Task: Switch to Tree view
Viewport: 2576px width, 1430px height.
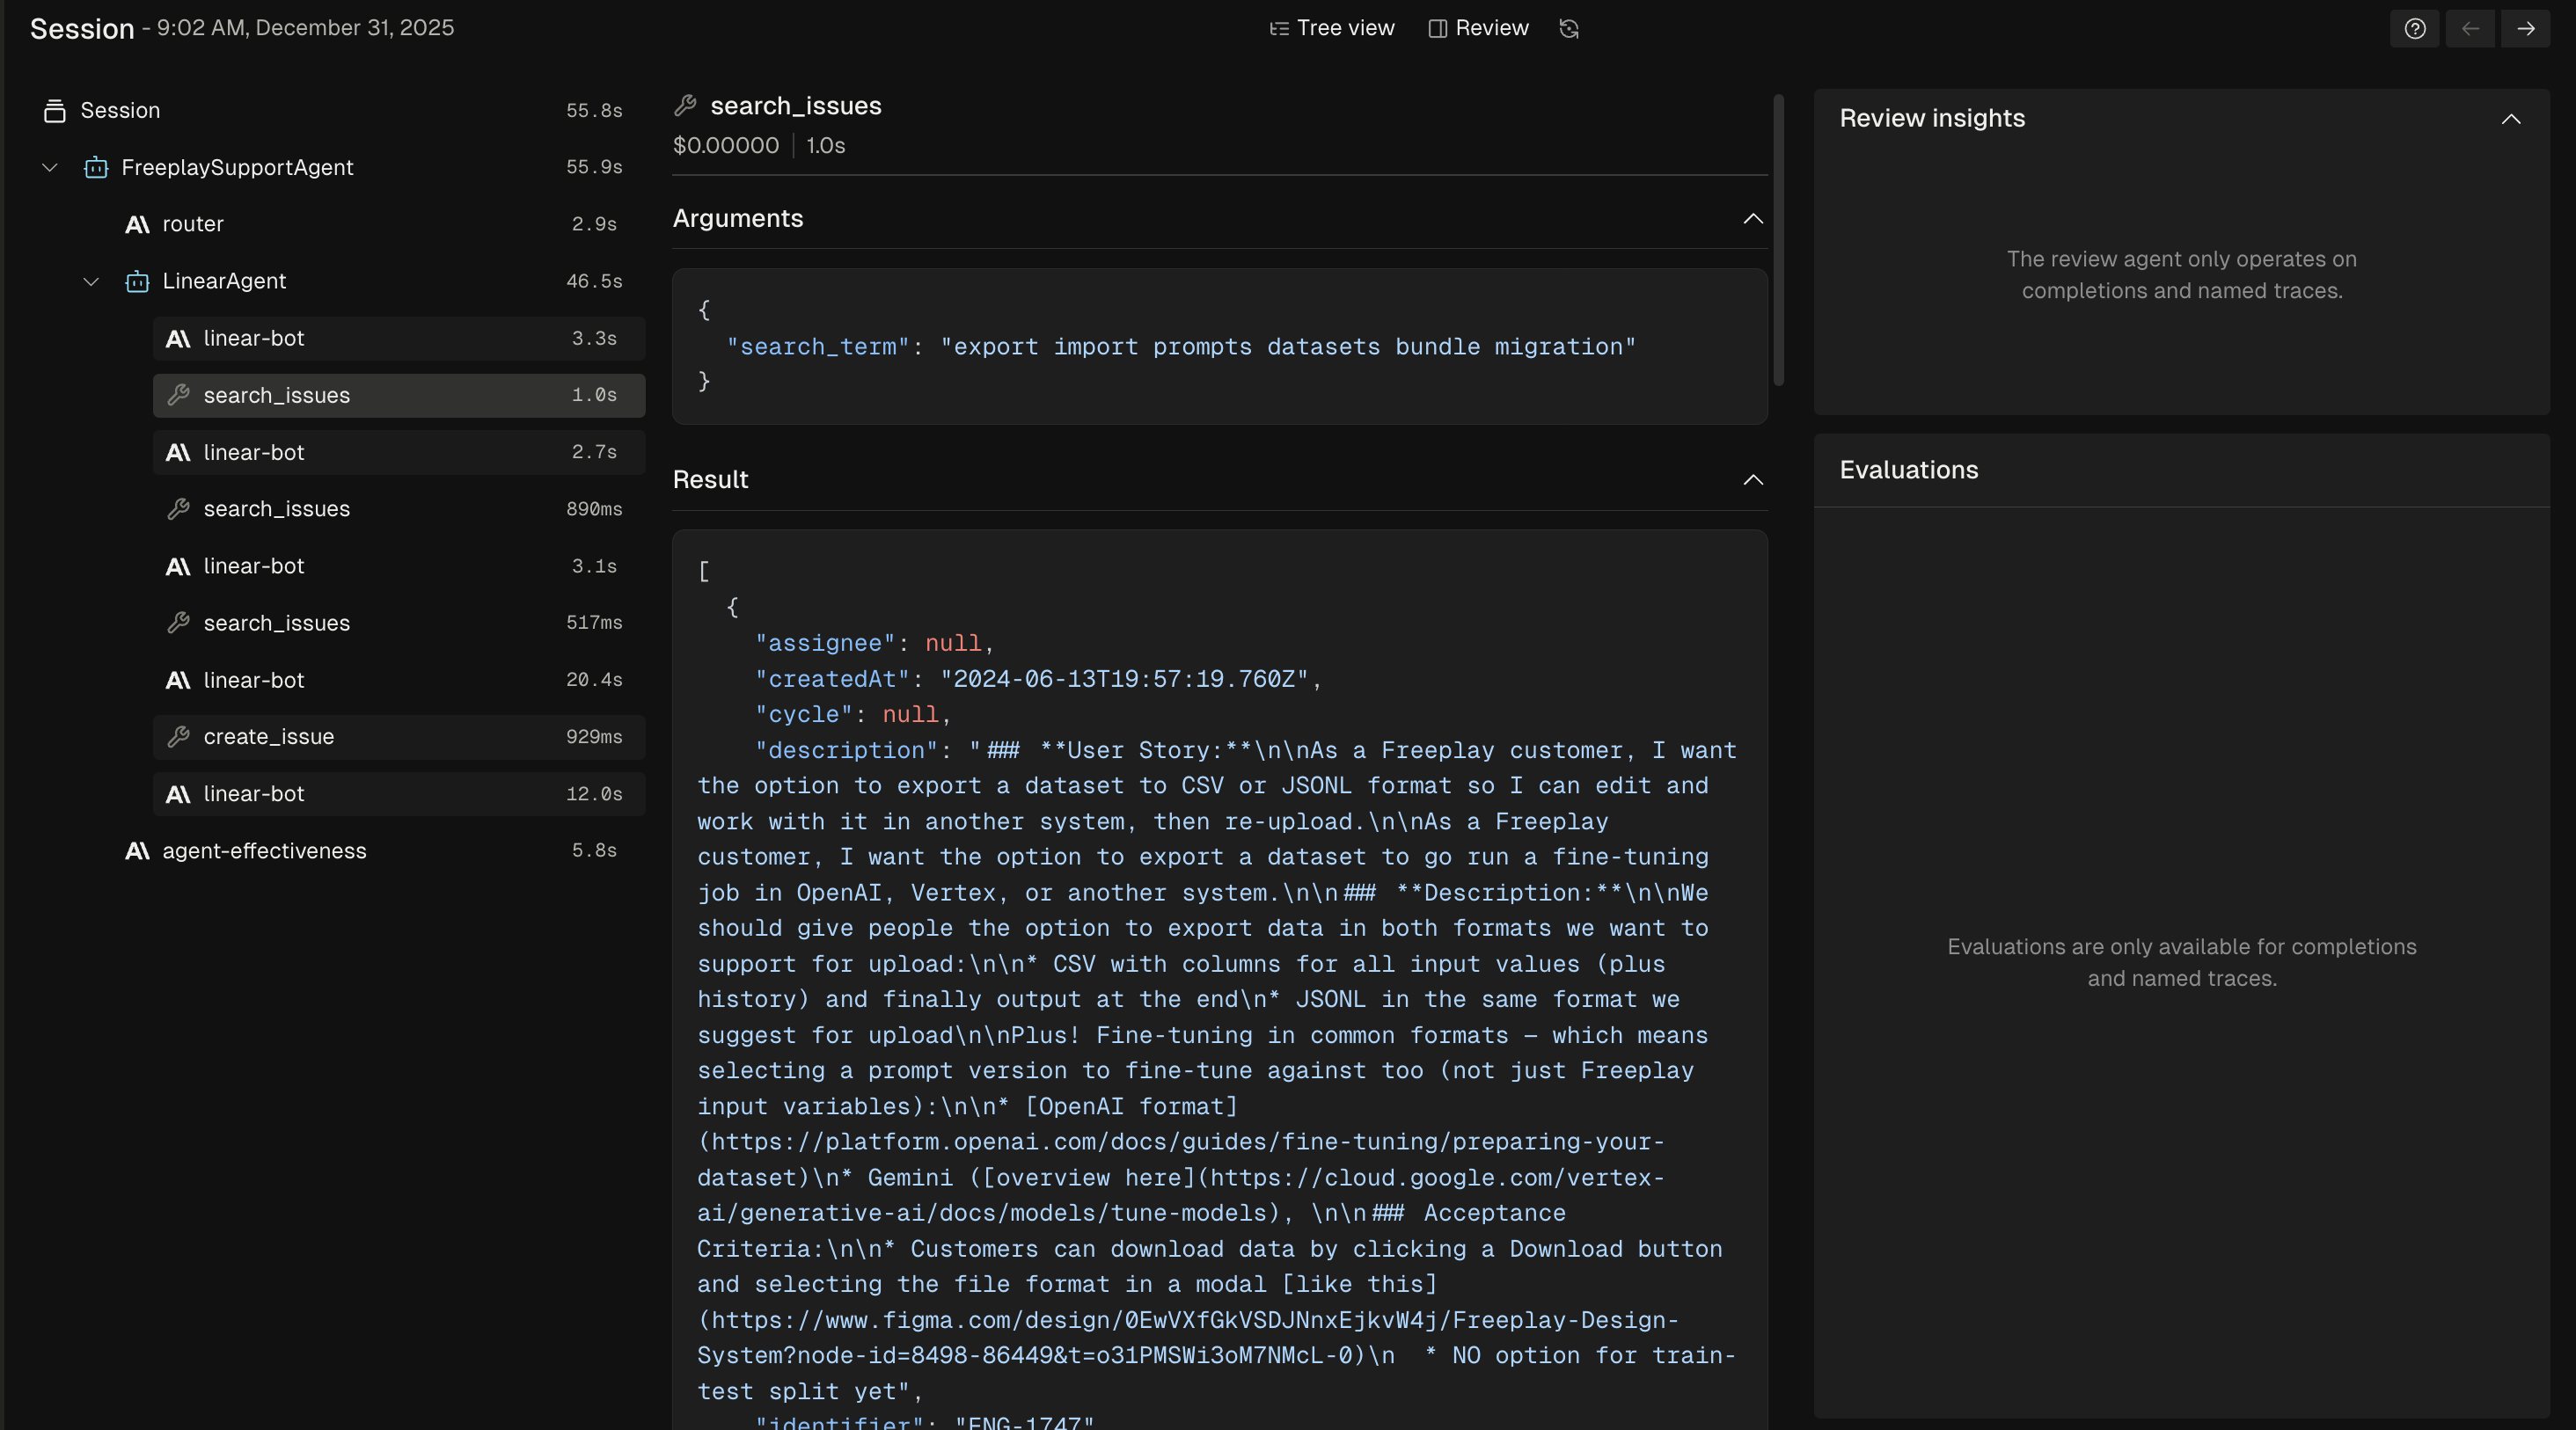Action: [x=1331, y=28]
